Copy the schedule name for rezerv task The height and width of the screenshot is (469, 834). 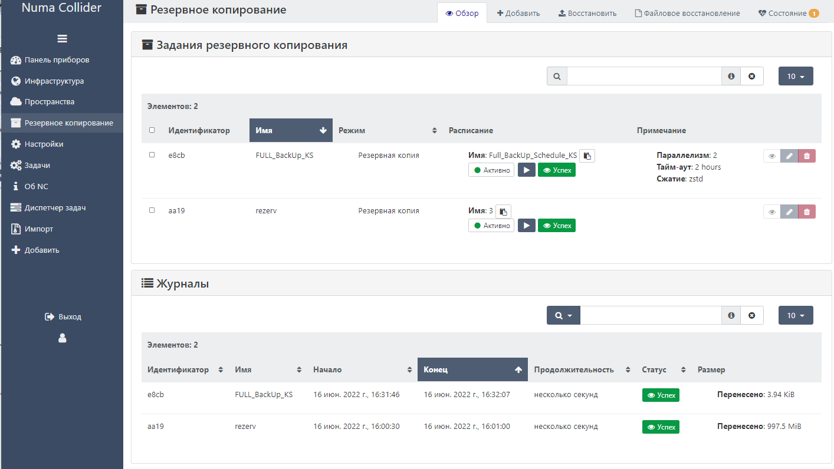pos(503,211)
